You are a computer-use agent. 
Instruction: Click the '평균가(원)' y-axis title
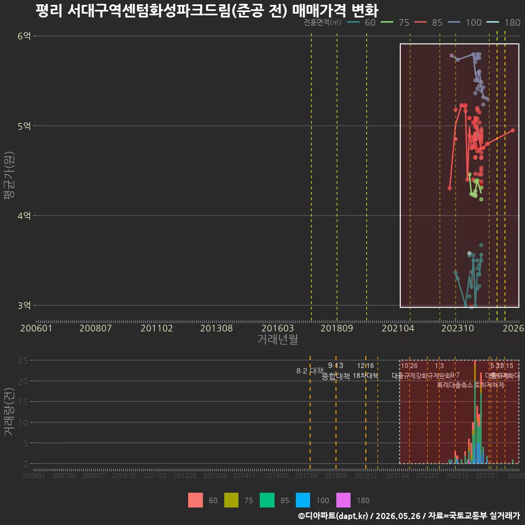pos(9,175)
